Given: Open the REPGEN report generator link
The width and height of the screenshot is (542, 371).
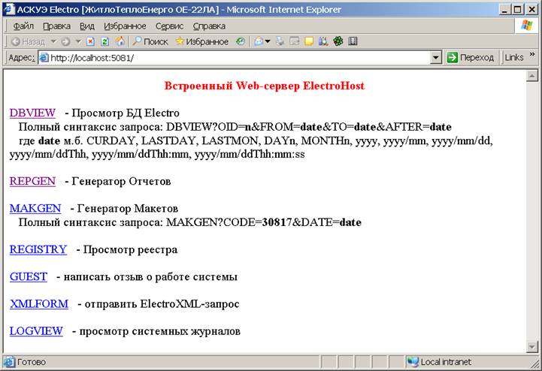Looking at the screenshot, I should (x=32, y=181).
